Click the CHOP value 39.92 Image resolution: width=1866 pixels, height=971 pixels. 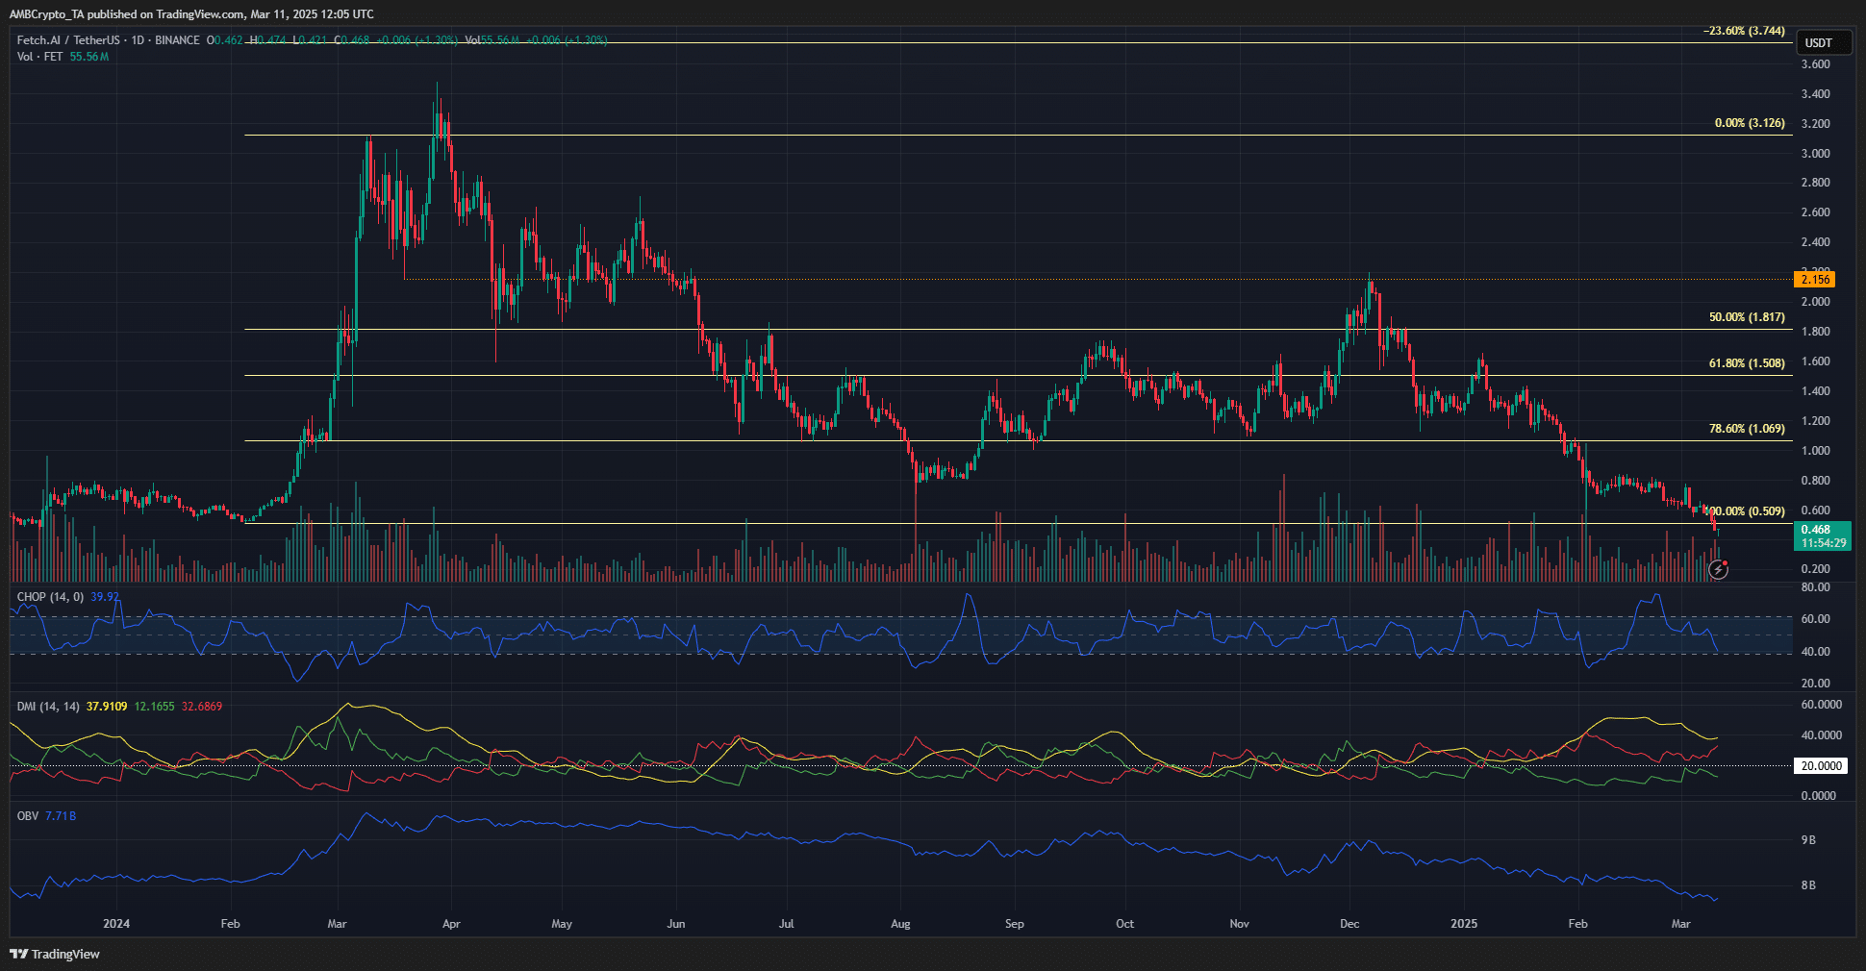coord(105,597)
